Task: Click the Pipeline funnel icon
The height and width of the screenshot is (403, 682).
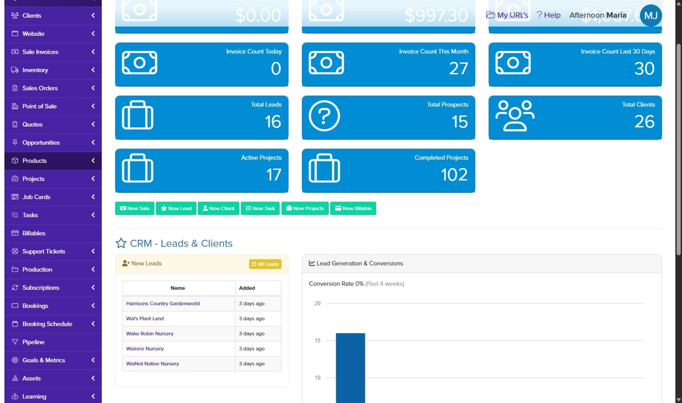Action: (x=15, y=342)
